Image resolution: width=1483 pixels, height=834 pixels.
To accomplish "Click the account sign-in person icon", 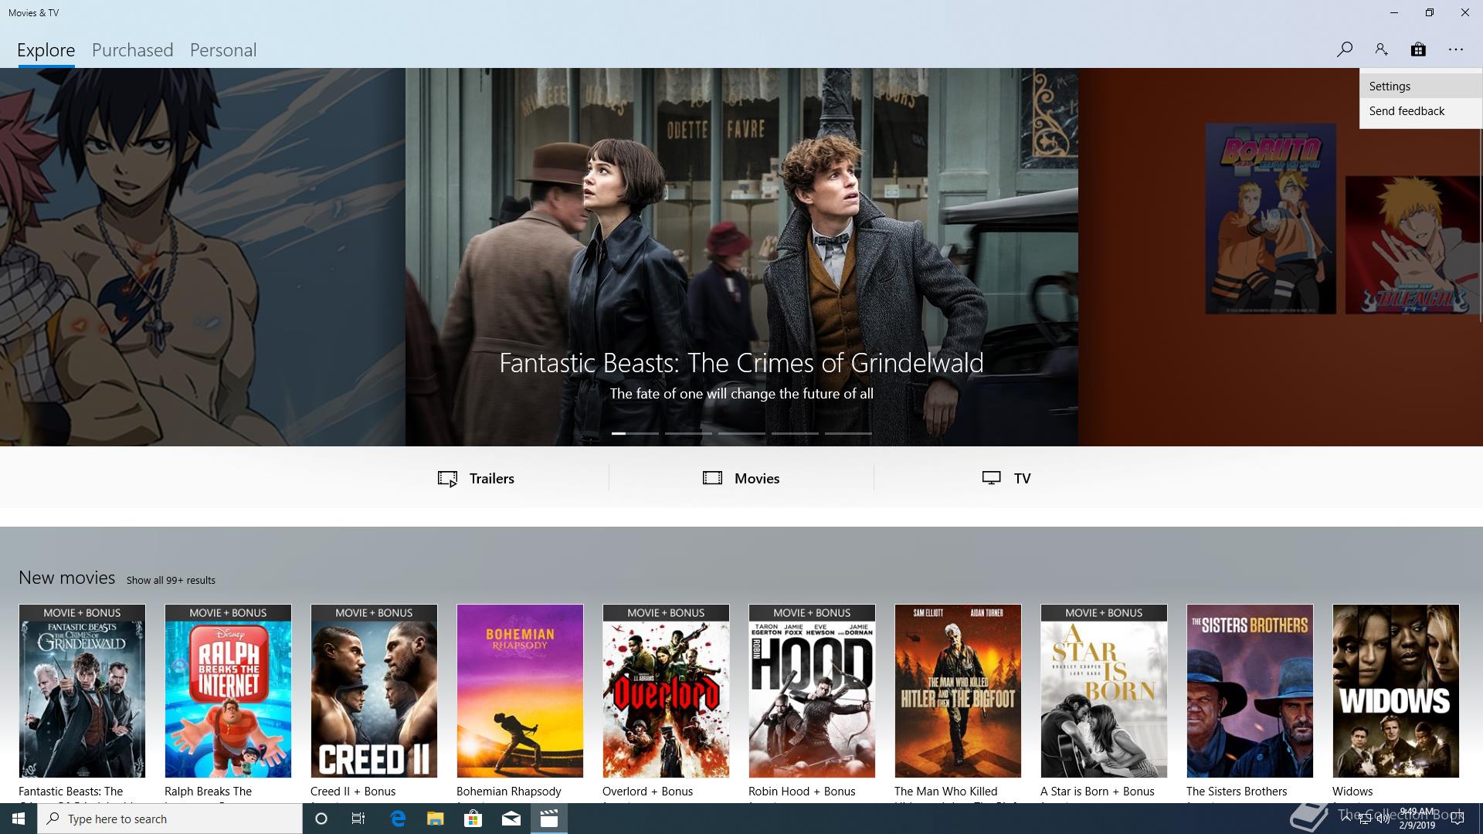I will point(1381,49).
